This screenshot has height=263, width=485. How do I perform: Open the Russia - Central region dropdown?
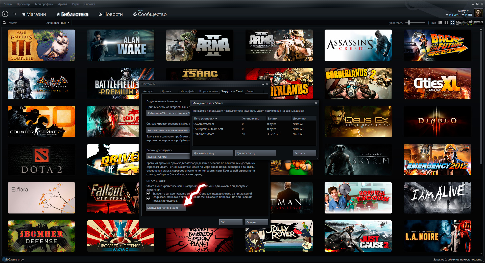tap(168, 157)
